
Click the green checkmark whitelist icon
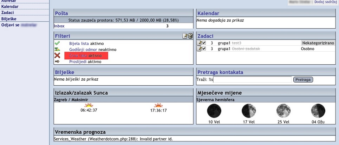(x=57, y=43)
